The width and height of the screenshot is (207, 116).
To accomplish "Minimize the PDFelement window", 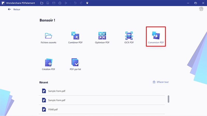I will (x=188, y=3).
